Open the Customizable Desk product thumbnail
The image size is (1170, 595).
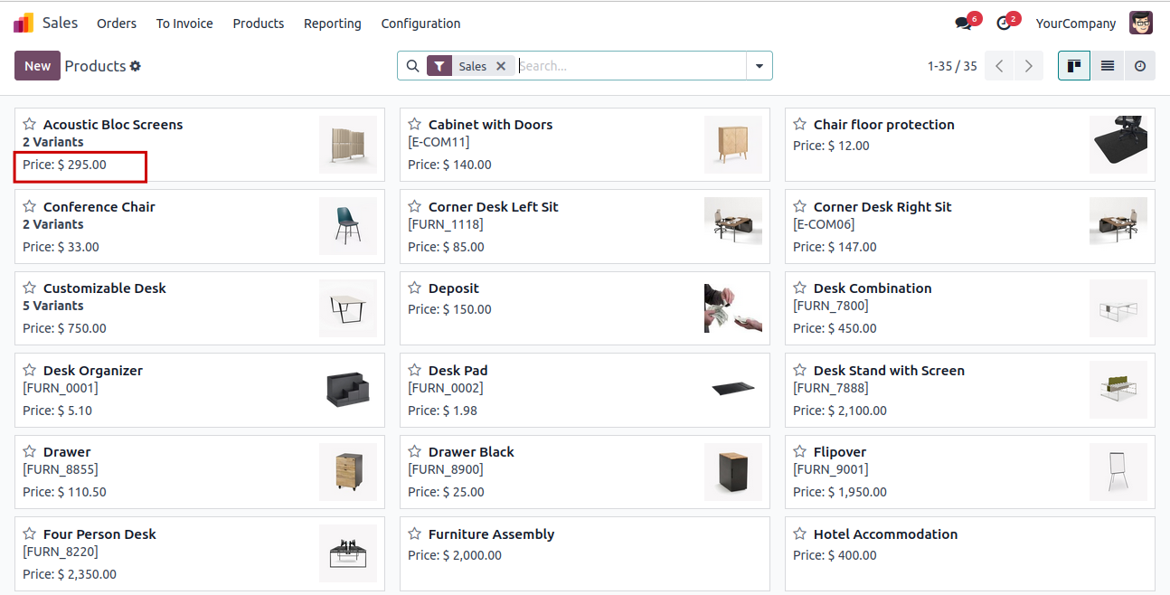pyautogui.click(x=348, y=308)
